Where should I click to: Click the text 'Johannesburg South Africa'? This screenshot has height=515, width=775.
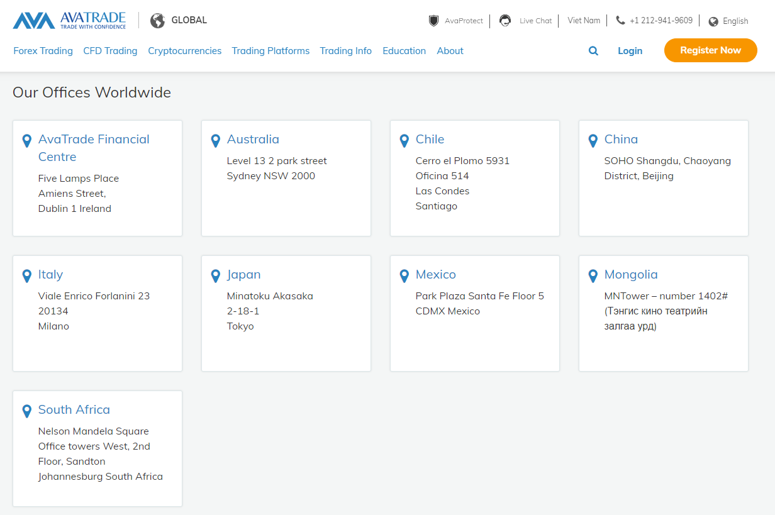click(x=101, y=477)
